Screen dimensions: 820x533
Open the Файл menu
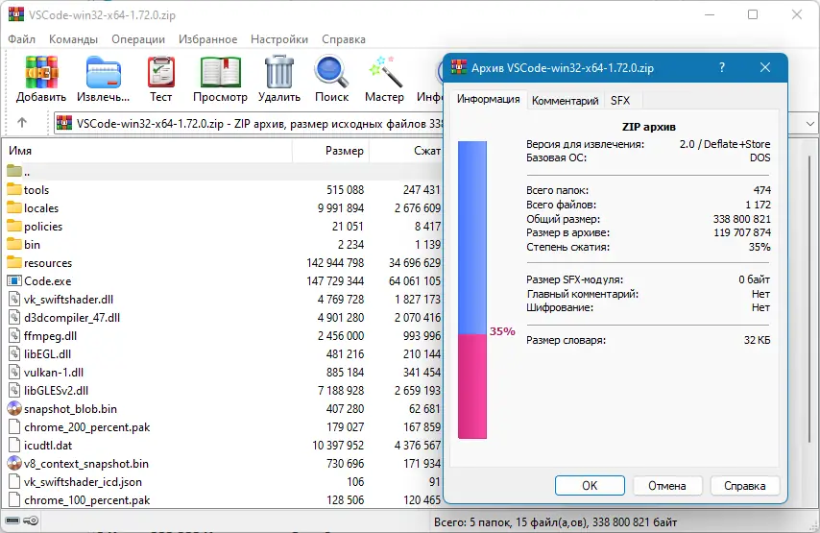click(x=21, y=39)
